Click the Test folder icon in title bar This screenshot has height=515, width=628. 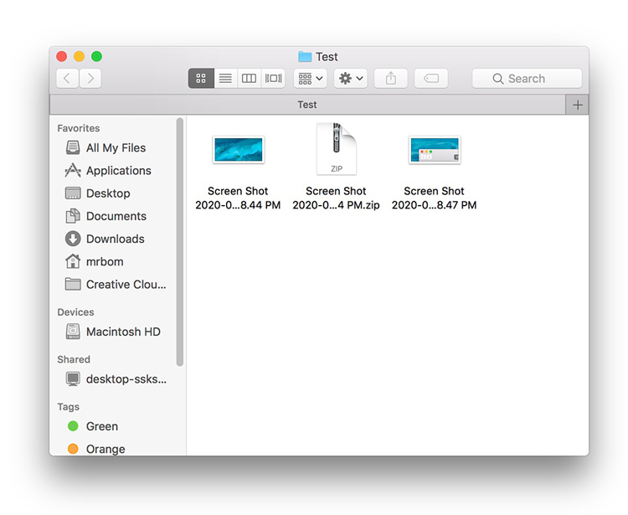(x=305, y=56)
